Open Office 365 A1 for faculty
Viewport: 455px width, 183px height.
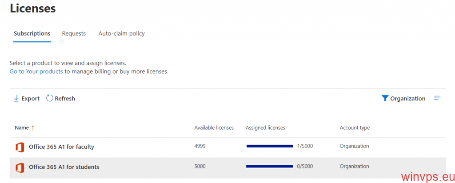(x=61, y=147)
